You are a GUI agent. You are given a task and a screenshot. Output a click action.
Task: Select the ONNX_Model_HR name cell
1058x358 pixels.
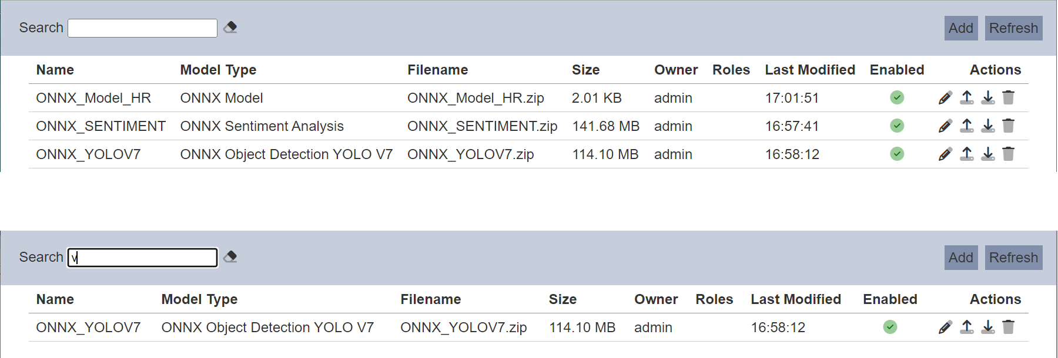pyautogui.click(x=93, y=98)
